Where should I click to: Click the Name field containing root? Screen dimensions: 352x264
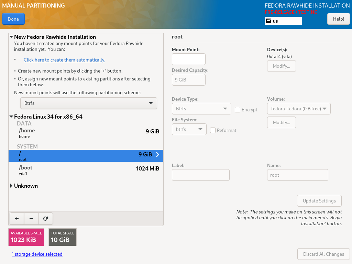coord(297,175)
